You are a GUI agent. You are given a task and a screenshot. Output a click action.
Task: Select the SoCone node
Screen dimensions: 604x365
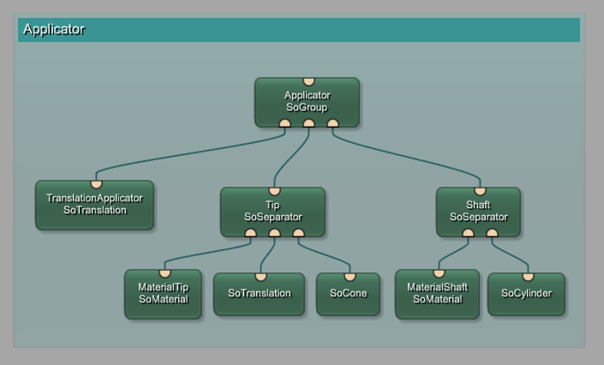(x=348, y=294)
